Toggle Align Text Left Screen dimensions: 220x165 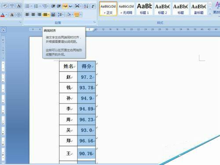point(27,15)
